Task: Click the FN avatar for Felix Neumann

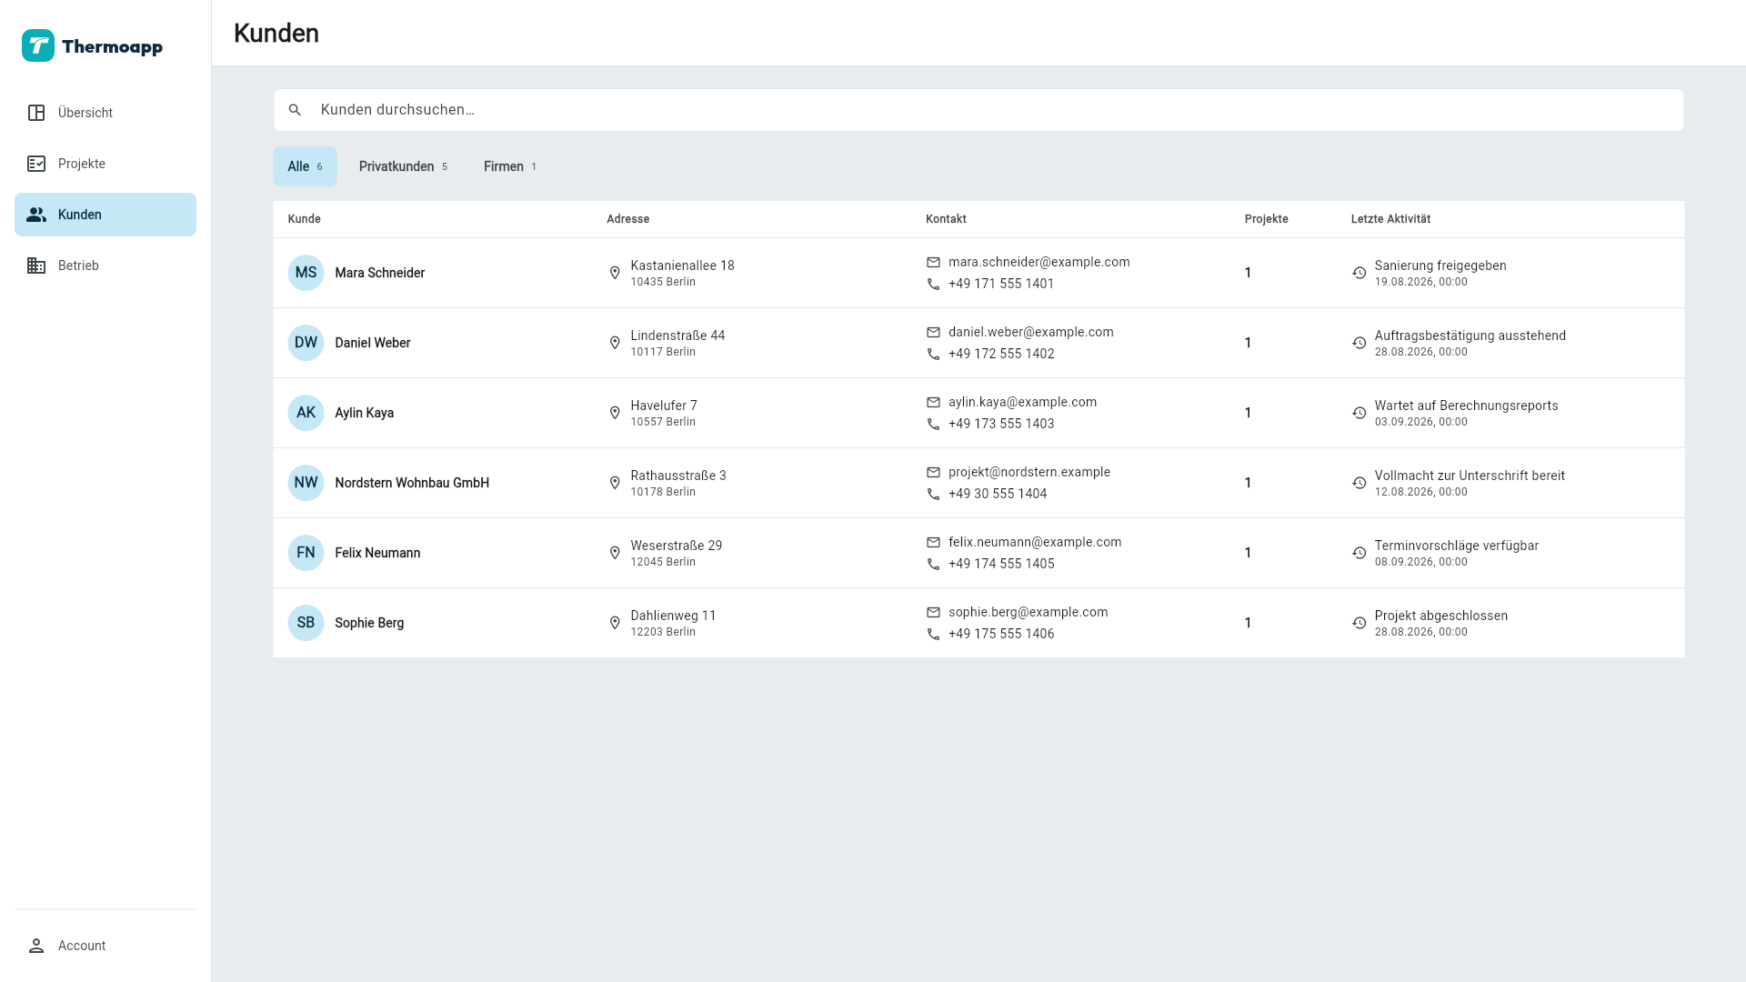Action: (306, 553)
